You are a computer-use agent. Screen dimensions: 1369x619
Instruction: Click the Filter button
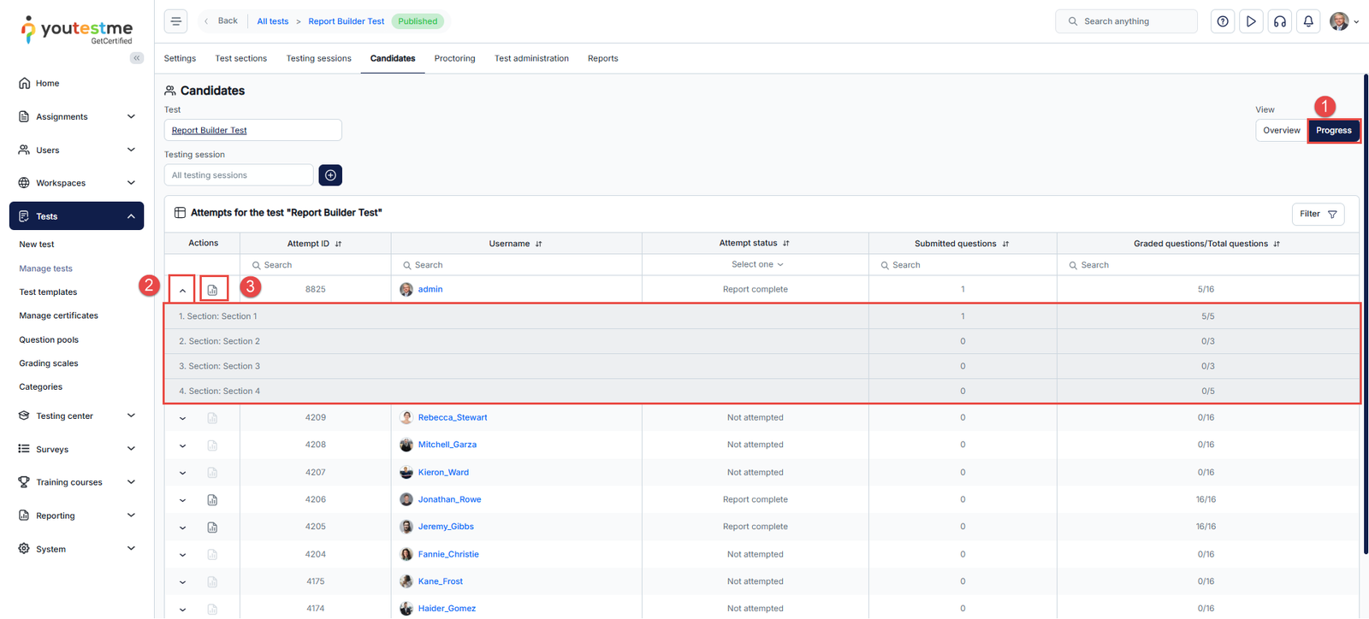(1318, 214)
